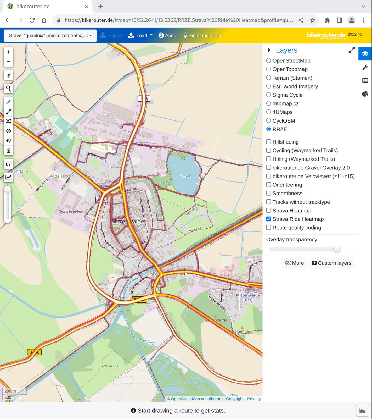Image resolution: width=372 pixels, height=419 pixels.
Task: Open the Load dropdown menu
Action: click(140, 35)
